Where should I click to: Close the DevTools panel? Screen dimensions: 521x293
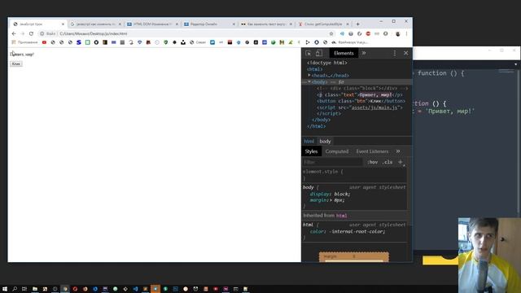(x=405, y=53)
